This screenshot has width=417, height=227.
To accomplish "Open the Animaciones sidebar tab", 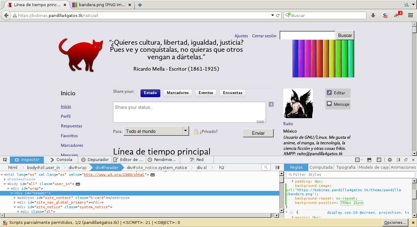I will tap(403, 167).
